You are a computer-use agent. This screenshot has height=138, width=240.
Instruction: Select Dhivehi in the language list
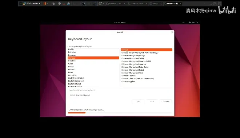pyautogui.click(x=93, y=70)
